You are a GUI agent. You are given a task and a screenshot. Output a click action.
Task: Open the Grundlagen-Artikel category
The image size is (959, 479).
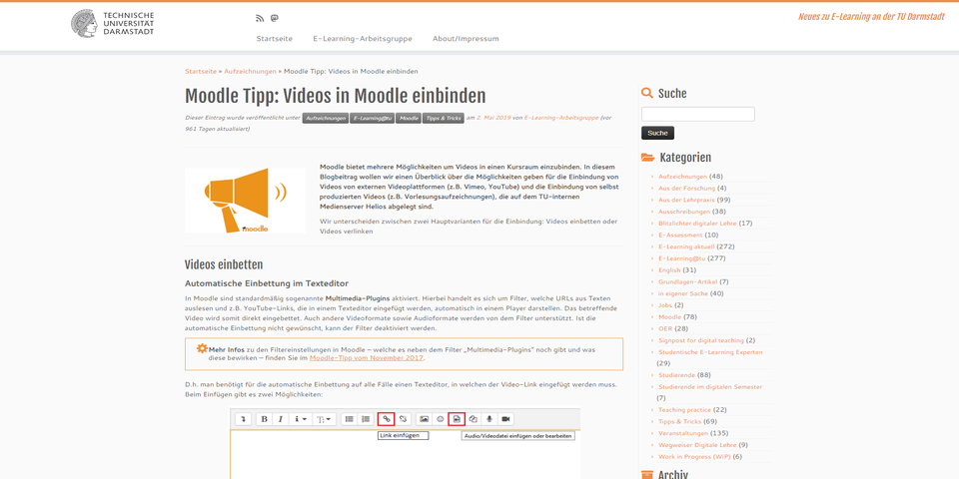(688, 281)
